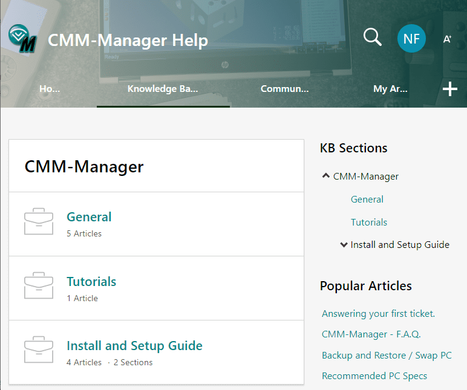Select Tutorials in KB Sections sidebar

pos(369,222)
